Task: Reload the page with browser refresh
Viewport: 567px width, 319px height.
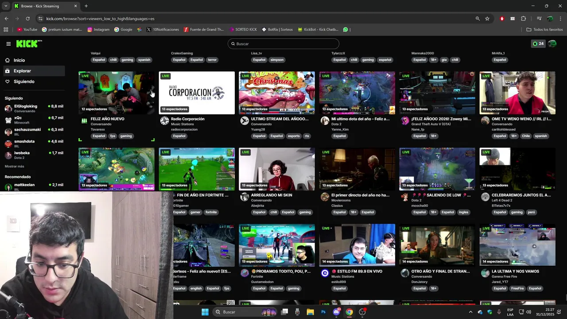Action: pos(27,19)
